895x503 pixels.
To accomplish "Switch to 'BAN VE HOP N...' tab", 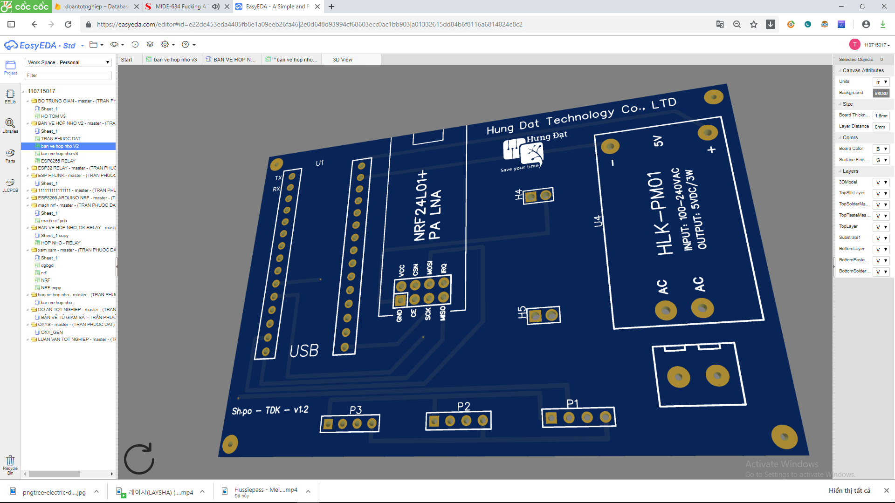I will coord(231,60).
